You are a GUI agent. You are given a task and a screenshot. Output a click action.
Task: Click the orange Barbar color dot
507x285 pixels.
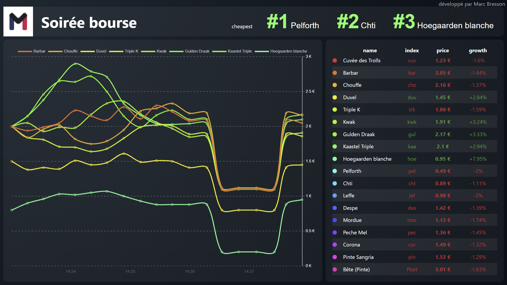pos(335,73)
